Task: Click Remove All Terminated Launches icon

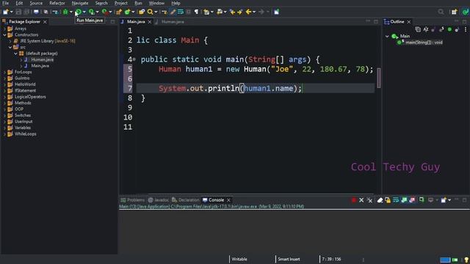Action: click(370, 200)
